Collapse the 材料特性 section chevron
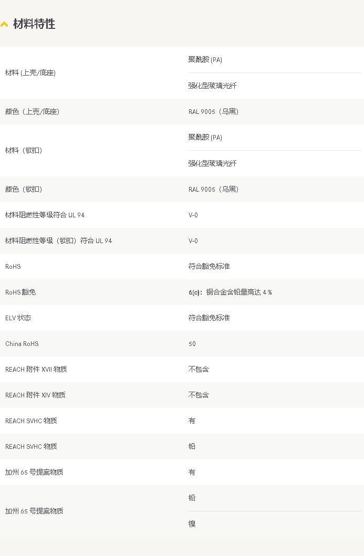This screenshot has width=364, height=556. click(x=4, y=25)
